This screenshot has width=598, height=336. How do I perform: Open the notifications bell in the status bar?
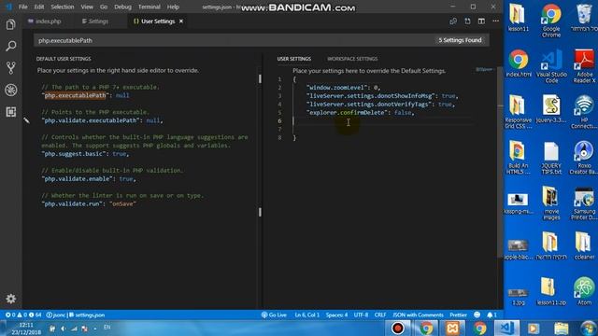(x=491, y=315)
